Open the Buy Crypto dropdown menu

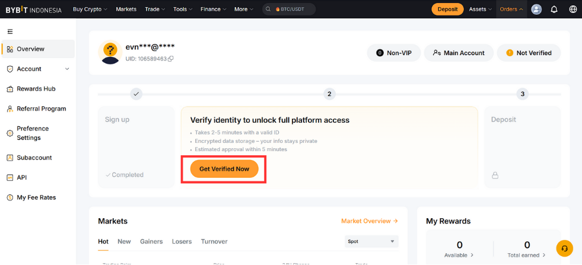pyautogui.click(x=90, y=9)
